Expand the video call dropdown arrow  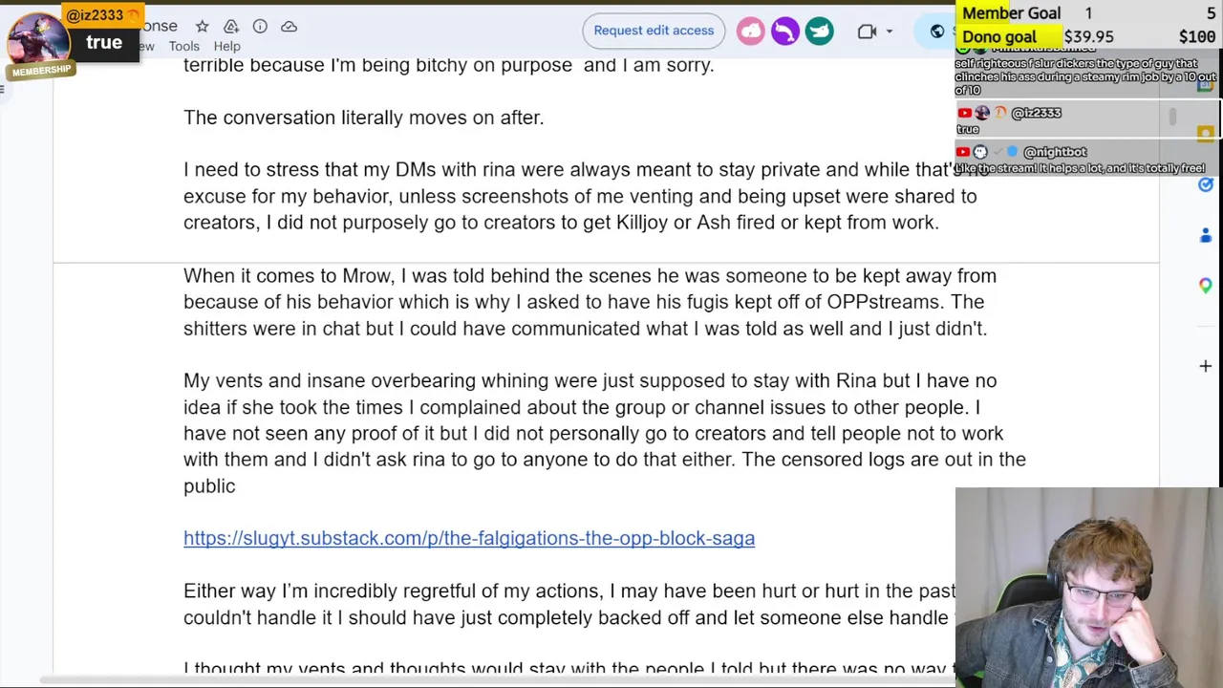click(x=889, y=32)
